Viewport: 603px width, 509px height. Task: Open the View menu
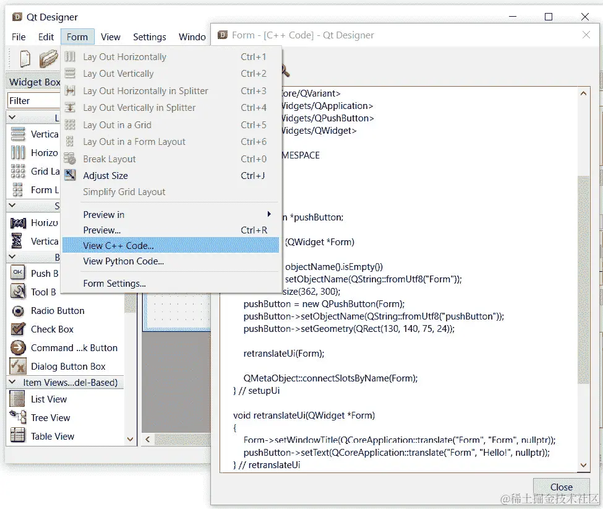[x=110, y=37]
